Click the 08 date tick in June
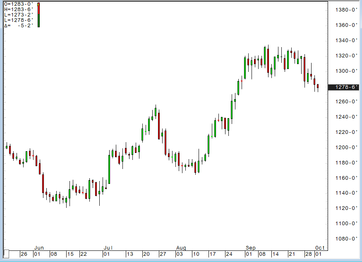Screen dimensions: 362x262 click(53, 254)
